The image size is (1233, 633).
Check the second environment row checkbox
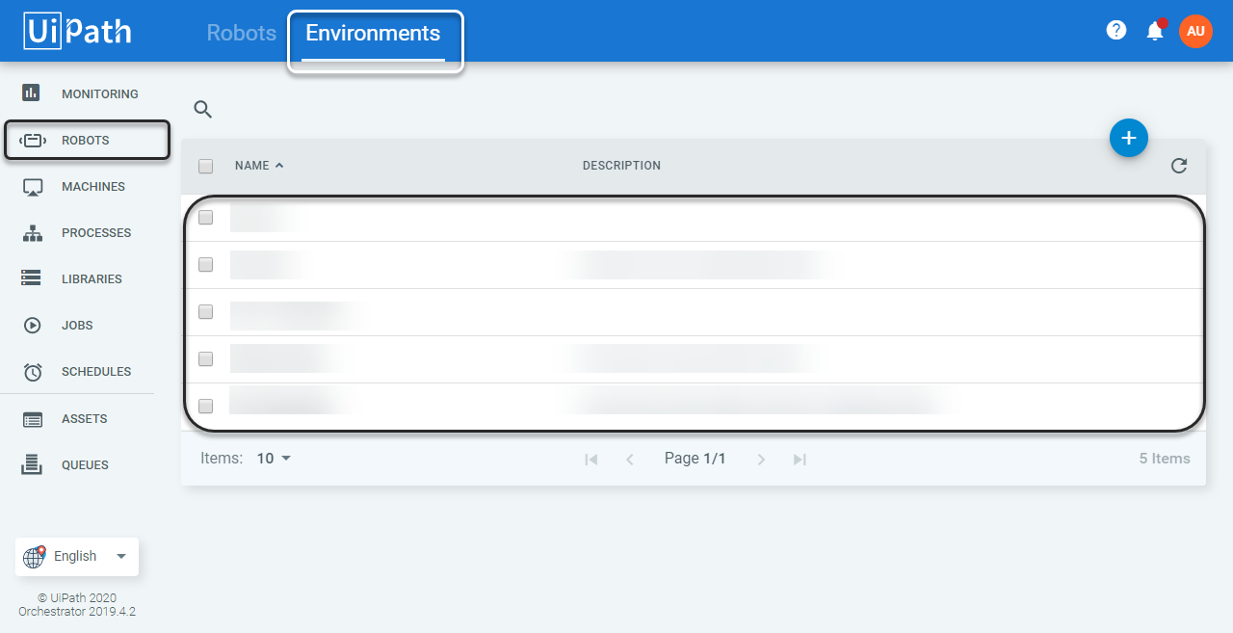coord(205,264)
